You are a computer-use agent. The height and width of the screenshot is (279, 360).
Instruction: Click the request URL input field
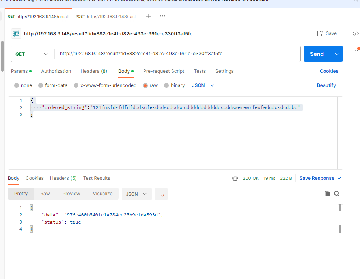point(177,54)
